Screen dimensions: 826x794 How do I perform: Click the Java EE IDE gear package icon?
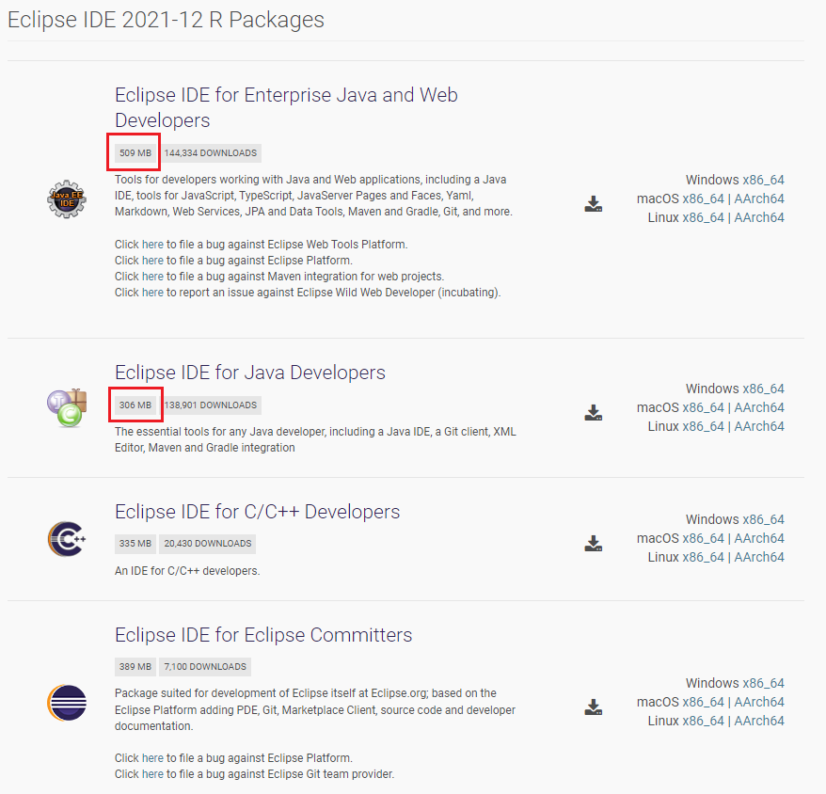(67, 199)
